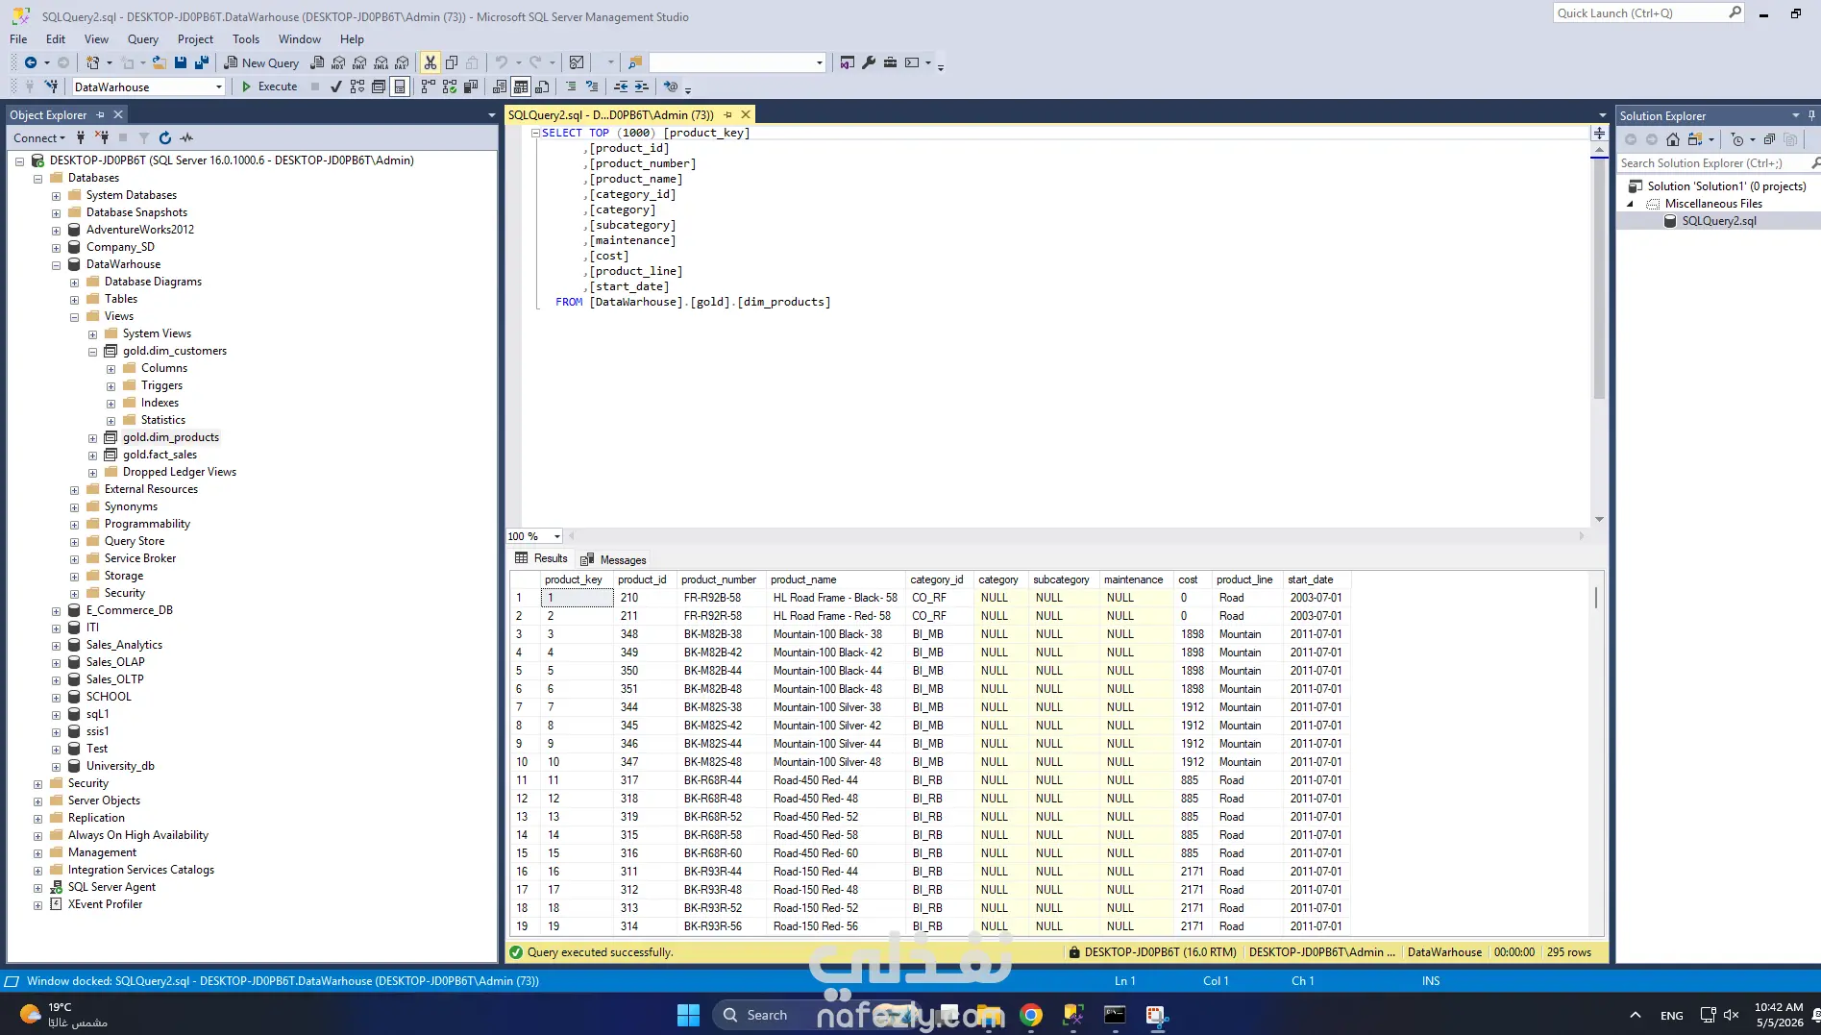Click the Undo toolbar icon
The image size is (1821, 1035).
coord(502,62)
